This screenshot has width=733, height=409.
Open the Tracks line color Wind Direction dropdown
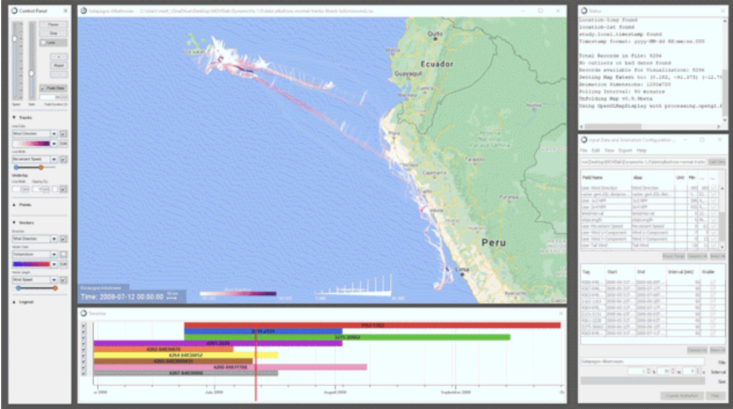pyautogui.click(x=54, y=134)
